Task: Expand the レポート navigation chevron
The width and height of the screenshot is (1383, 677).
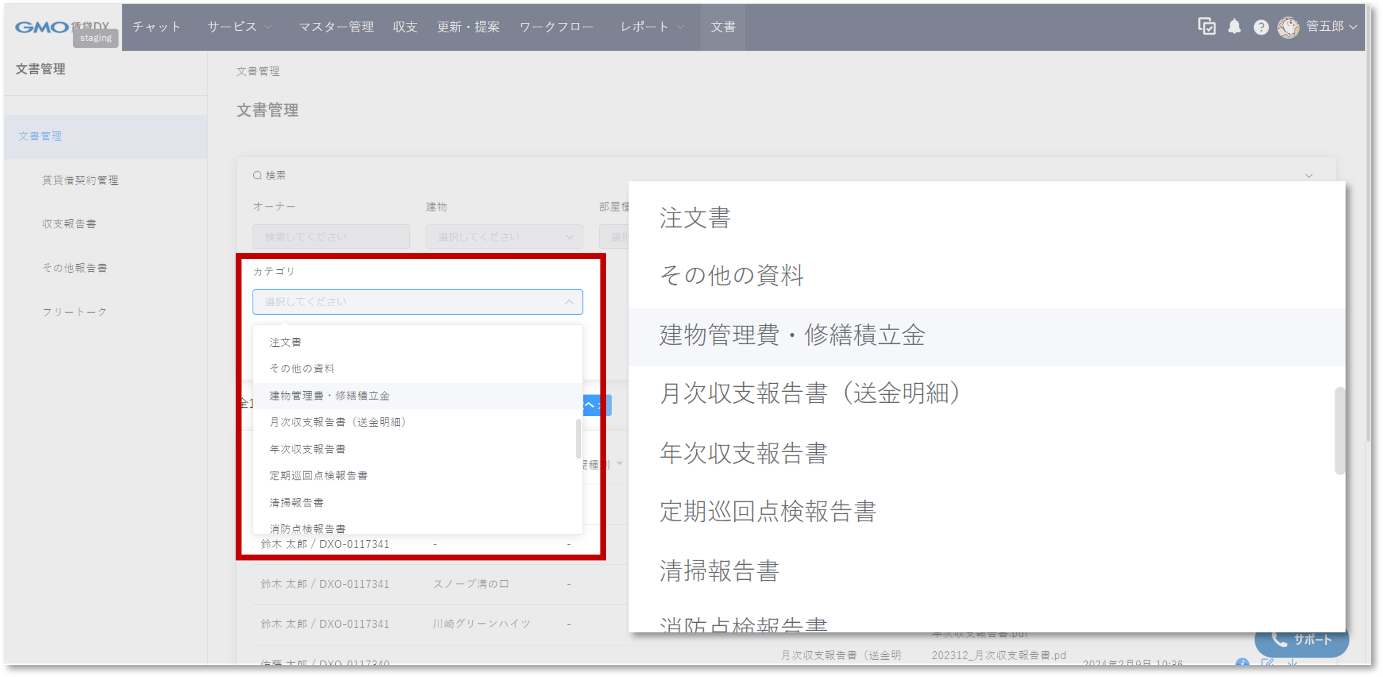Action: pos(681,27)
